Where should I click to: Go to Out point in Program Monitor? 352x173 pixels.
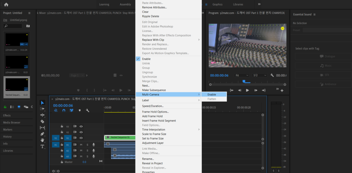pos(264,90)
